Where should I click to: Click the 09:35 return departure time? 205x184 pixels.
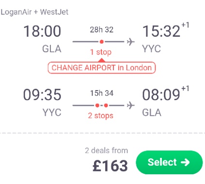(x=42, y=95)
